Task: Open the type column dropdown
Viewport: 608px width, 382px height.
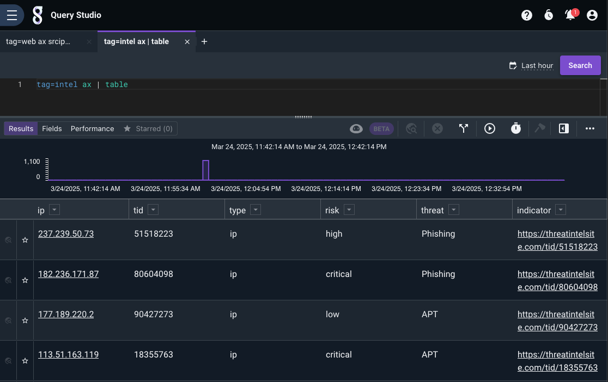Action: click(256, 210)
